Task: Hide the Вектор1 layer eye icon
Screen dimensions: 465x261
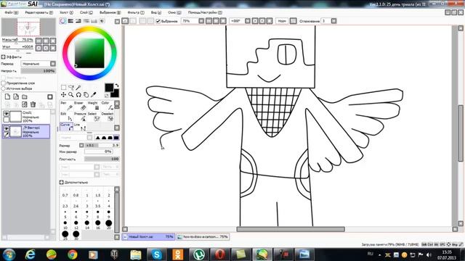Action: coord(6,128)
